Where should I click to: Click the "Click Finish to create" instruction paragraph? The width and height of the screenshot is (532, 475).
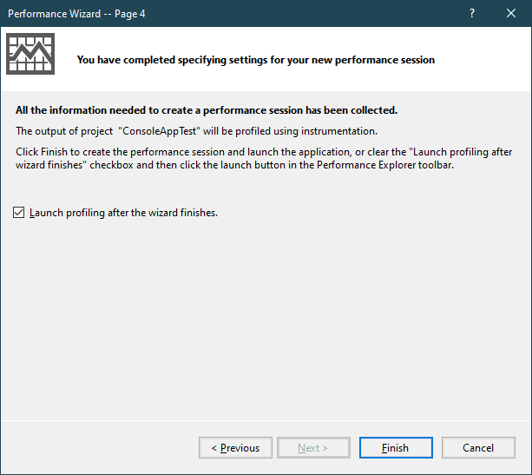tap(264, 158)
